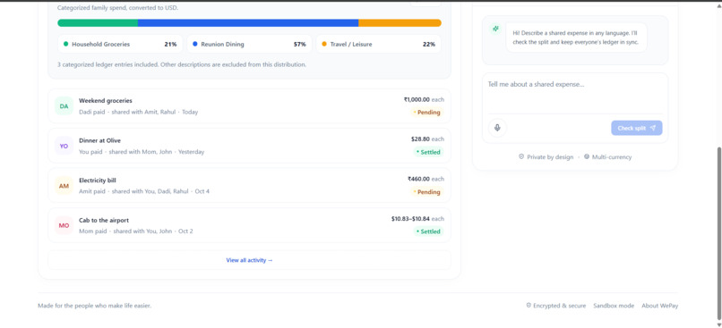Open View all activity link
The image size is (722, 328).
coord(249,260)
